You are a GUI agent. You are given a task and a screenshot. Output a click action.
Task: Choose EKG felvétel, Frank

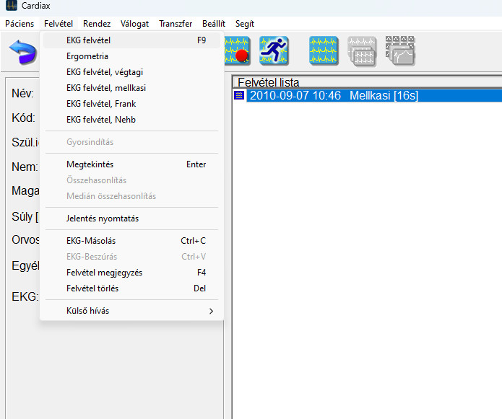tap(131, 104)
